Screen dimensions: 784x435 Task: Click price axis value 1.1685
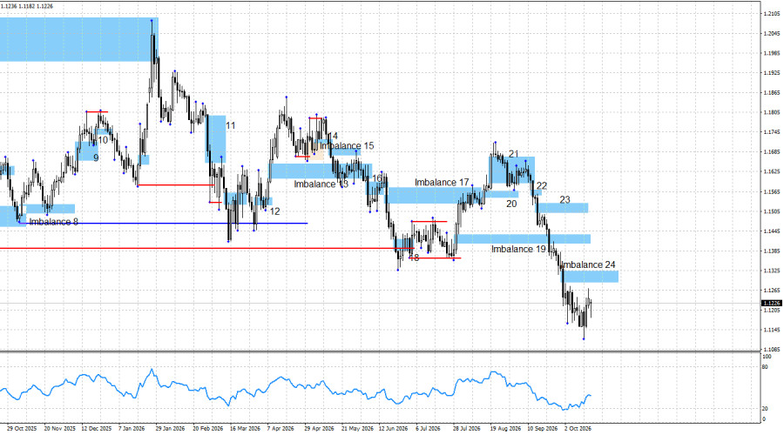coord(772,152)
